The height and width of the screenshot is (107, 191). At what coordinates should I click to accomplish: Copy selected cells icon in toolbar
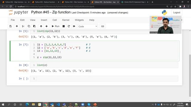pos(29,26)
